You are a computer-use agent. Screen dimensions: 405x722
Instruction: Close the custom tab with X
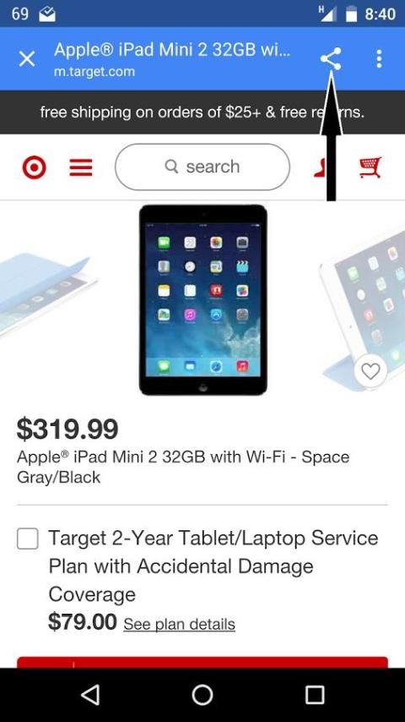click(27, 59)
